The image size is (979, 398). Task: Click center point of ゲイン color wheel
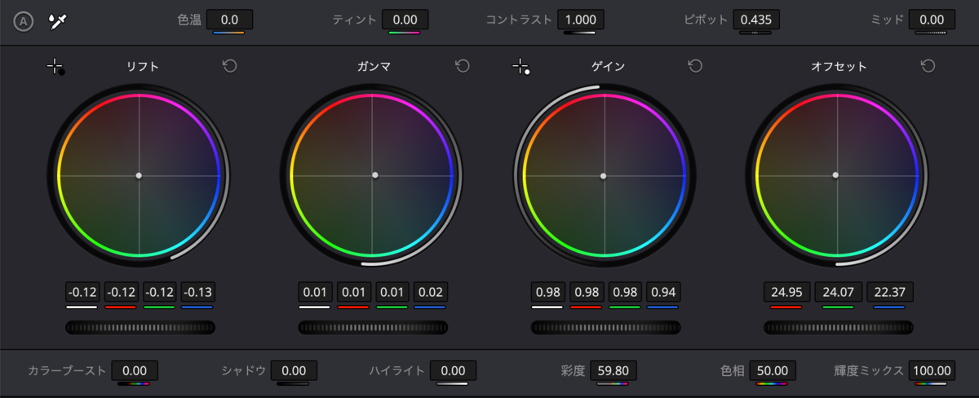[604, 175]
